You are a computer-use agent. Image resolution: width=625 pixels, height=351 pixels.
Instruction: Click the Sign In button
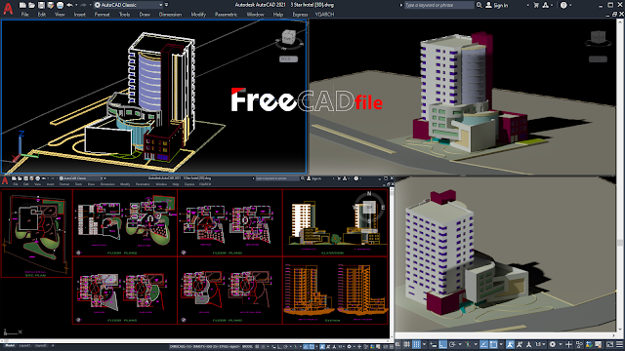[497, 5]
